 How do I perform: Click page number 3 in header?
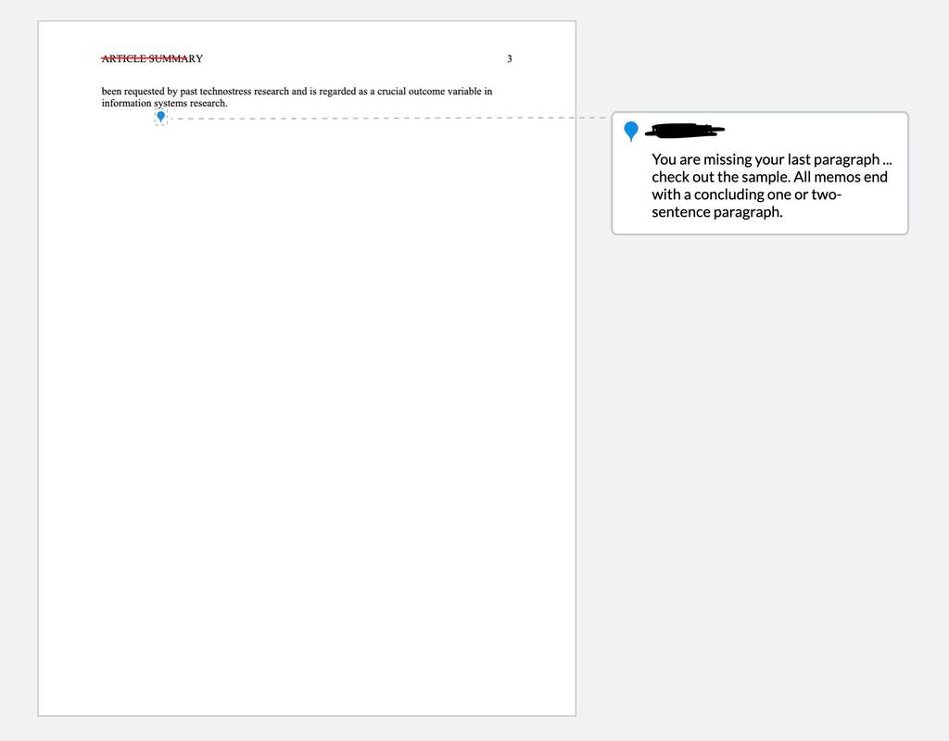[x=510, y=58]
